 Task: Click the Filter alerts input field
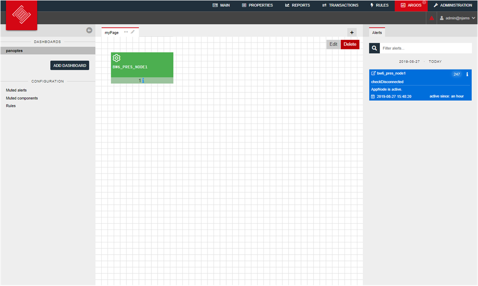(x=426, y=48)
